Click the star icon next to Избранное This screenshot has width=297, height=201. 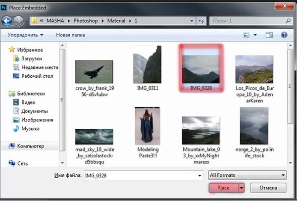pyautogui.click(x=12, y=50)
